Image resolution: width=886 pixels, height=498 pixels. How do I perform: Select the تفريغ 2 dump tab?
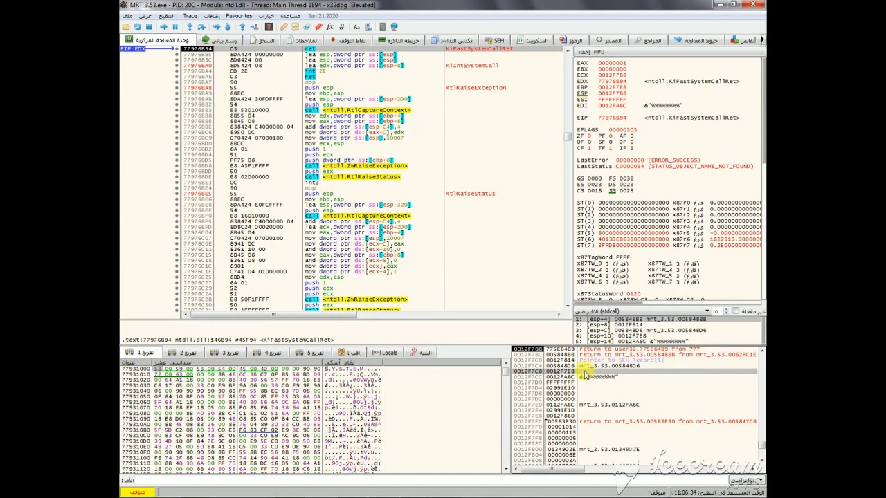(x=185, y=353)
